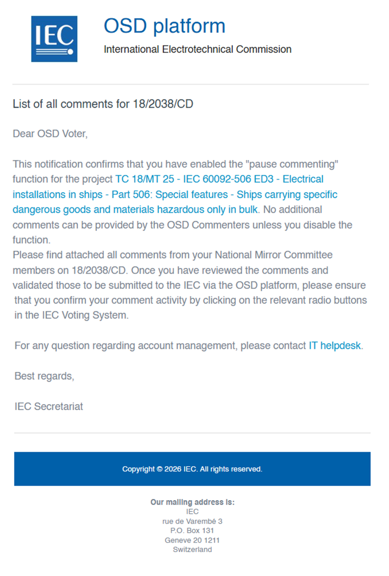Screen dimensions: 389x576
Task: Open the IT helpdesk link
Action: tap(335, 346)
